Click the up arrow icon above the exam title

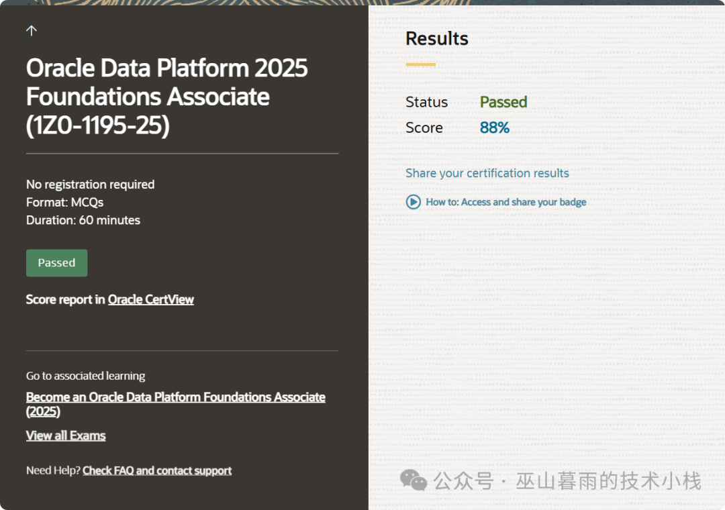coord(32,30)
